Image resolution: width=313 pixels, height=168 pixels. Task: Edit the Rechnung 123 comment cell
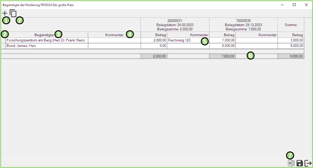pyautogui.click(x=188, y=40)
